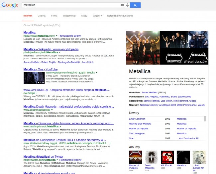Open Lars Ulrich sitelink under Wikipedia result

tap(88, 62)
